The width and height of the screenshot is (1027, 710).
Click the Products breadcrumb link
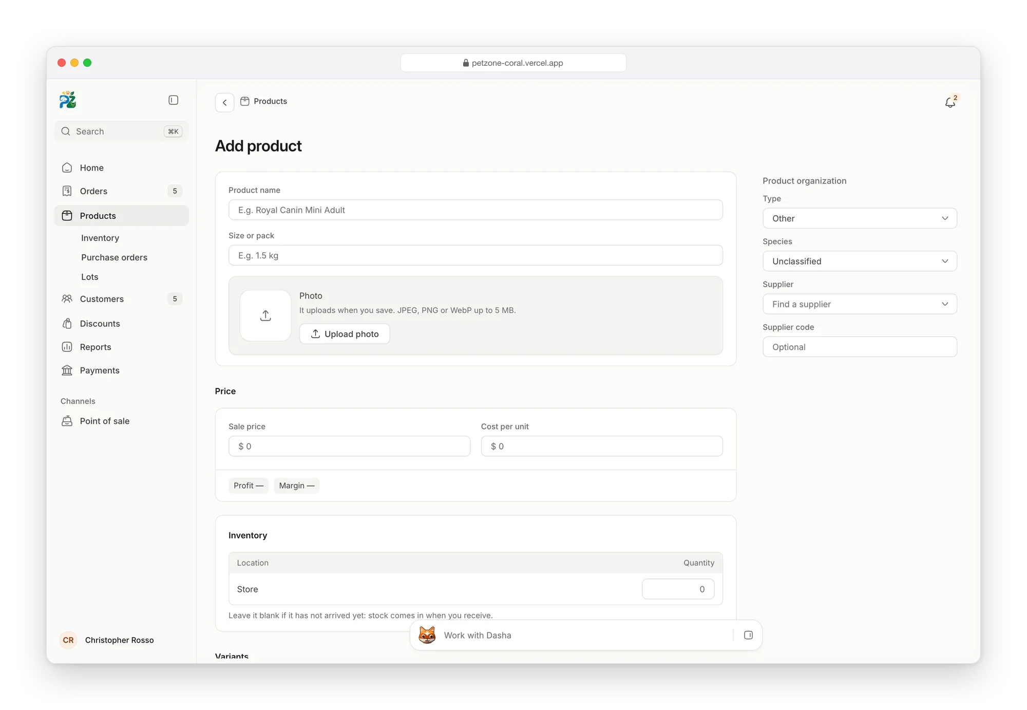click(270, 101)
